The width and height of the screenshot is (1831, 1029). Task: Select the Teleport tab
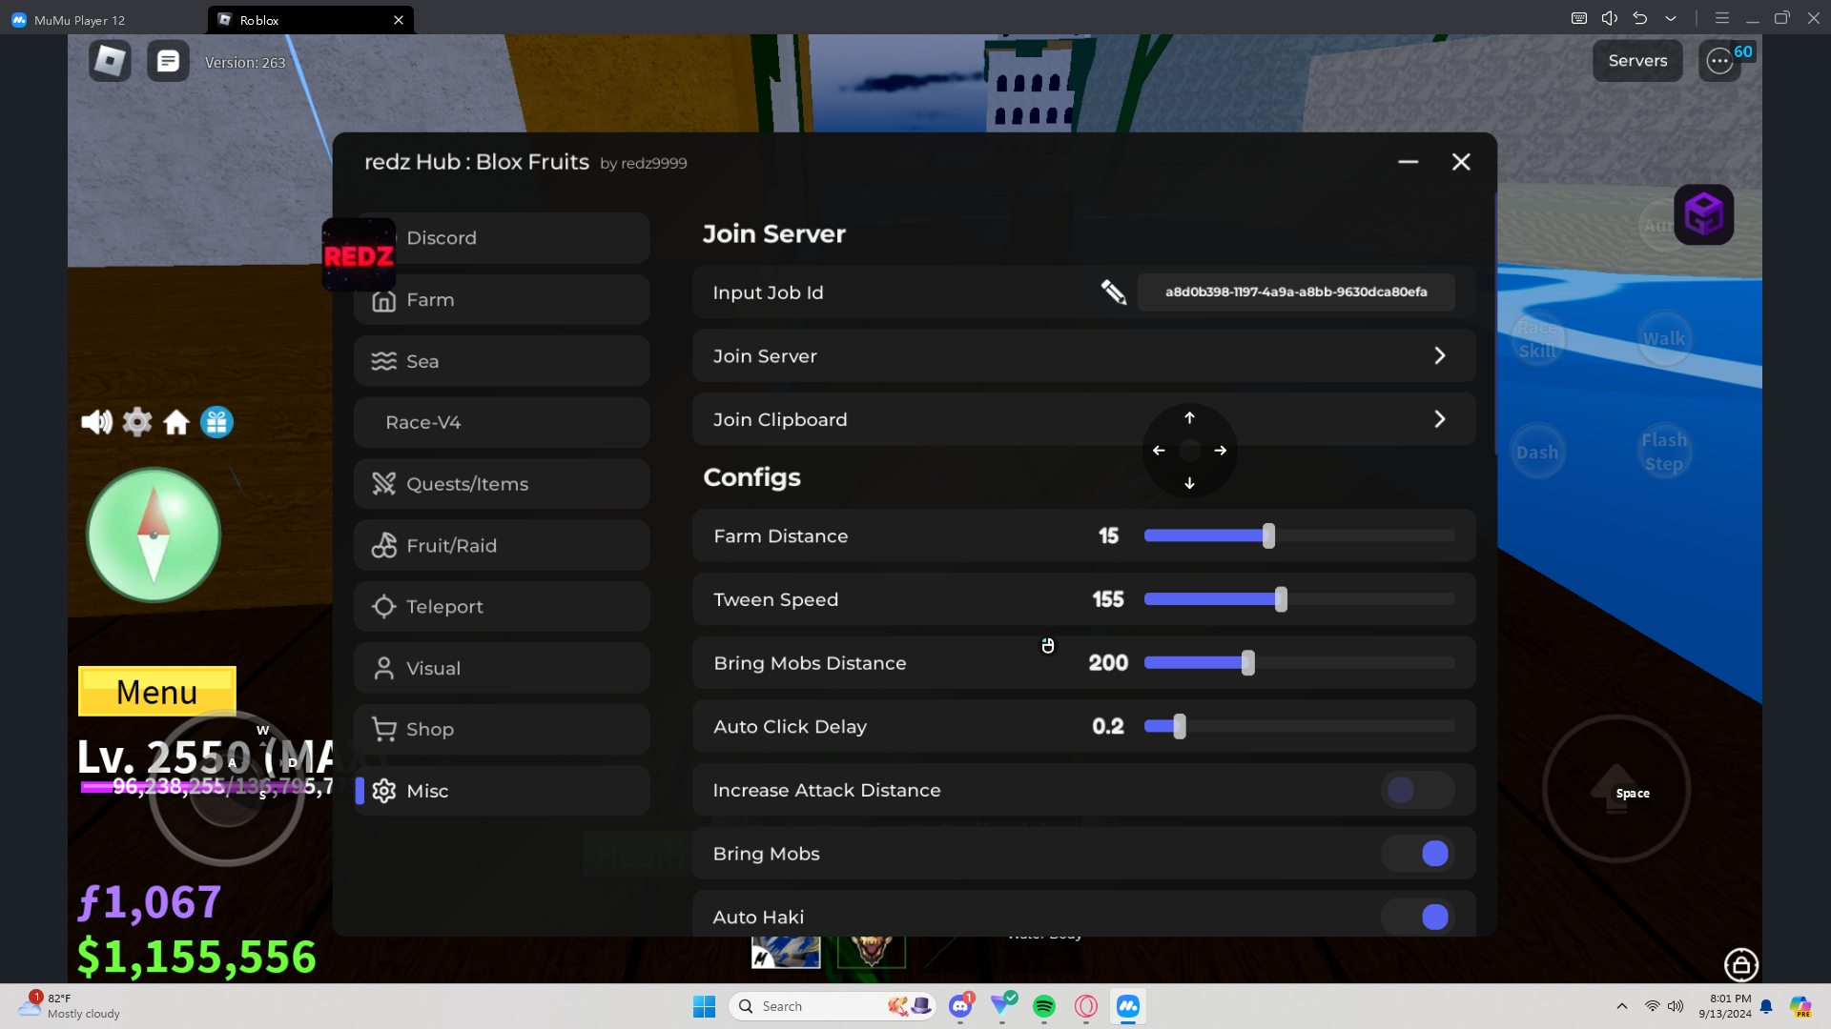(x=503, y=607)
